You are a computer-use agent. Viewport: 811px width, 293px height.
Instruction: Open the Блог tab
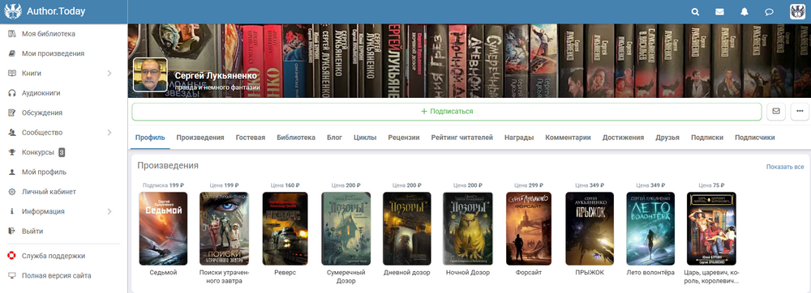point(335,138)
